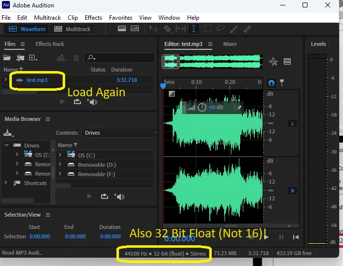Click Move Playhead to Previous button
Viewport: 343px width, 266px height.
click(296, 237)
